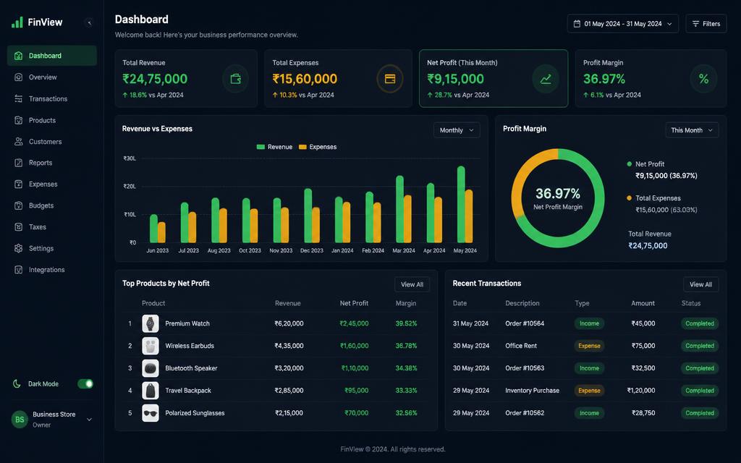This screenshot has height=463, width=741.
Task: Click the May 2024 green revenue bar
Action: pyautogui.click(x=461, y=205)
